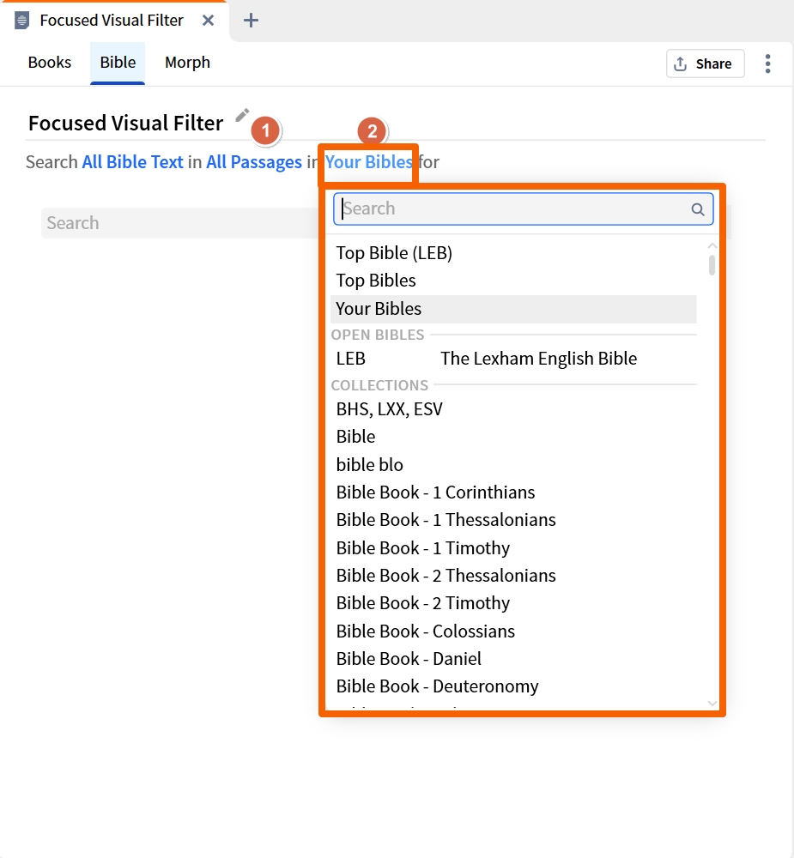794x858 pixels.
Task: Select the Top Bibles option
Action: point(513,281)
